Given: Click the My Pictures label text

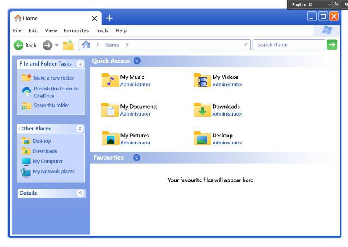Looking at the screenshot, I should click(134, 136).
